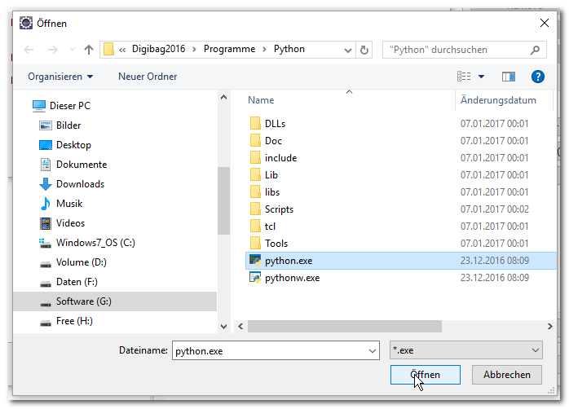
Task: Click the date 07.01.2017 00:02 of Scripts
Action: 495,209
